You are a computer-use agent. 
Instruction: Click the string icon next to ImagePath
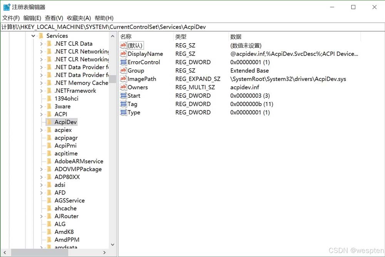coord(123,79)
